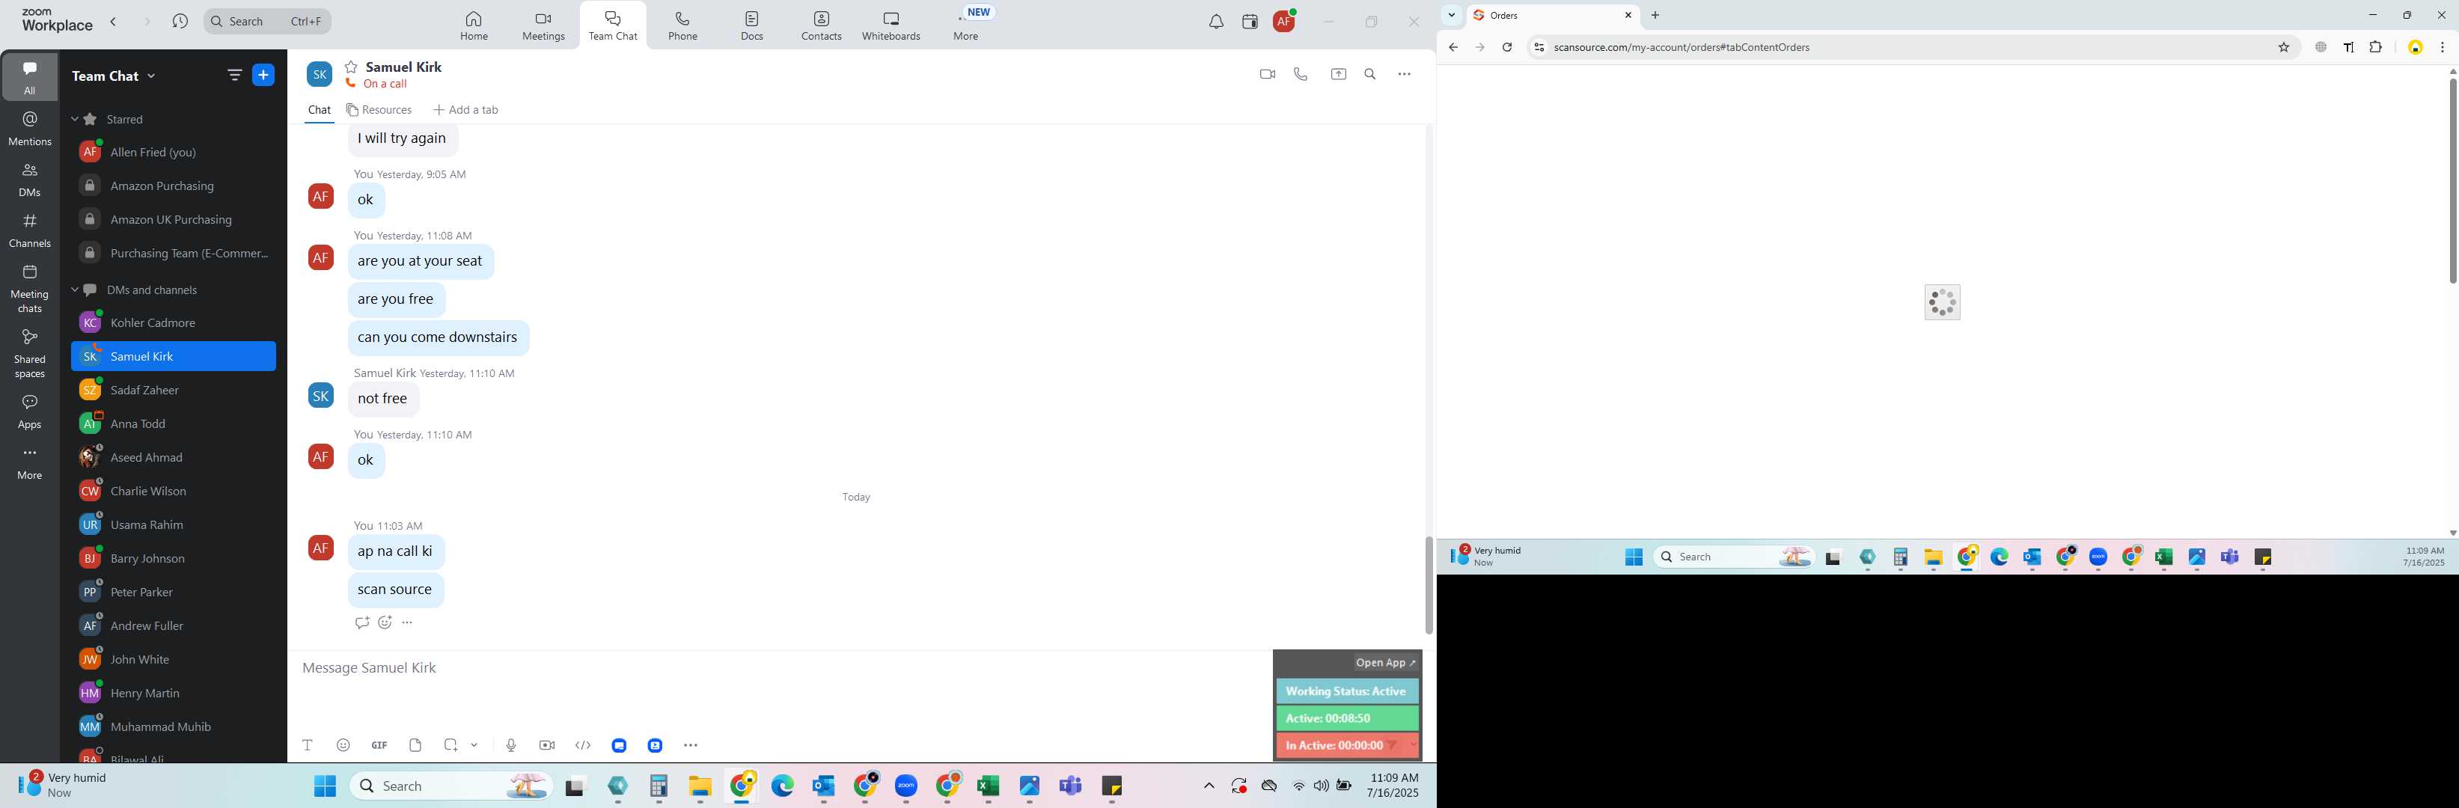2459x808 pixels.
Task: Open the Meetings tab
Action: [x=543, y=25]
